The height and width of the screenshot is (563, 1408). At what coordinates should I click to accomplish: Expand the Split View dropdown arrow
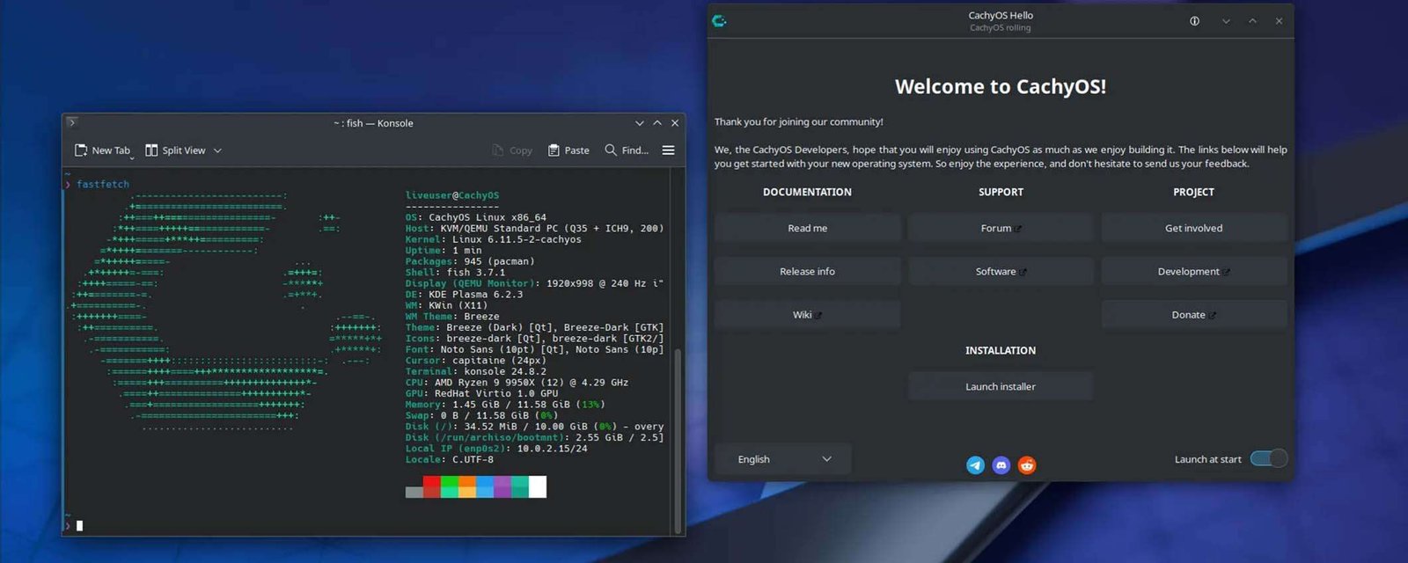click(x=217, y=150)
